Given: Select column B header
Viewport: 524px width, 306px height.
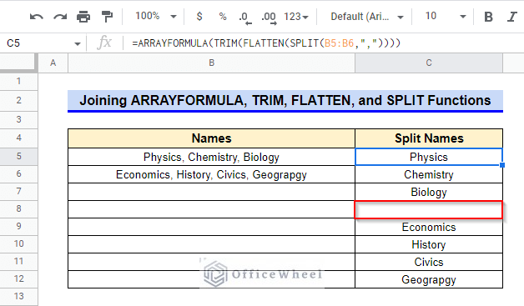Looking at the screenshot, I should (x=212, y=63).
